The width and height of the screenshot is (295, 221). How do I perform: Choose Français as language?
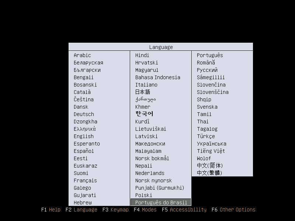pyautogui.click(x=85, y=180)
